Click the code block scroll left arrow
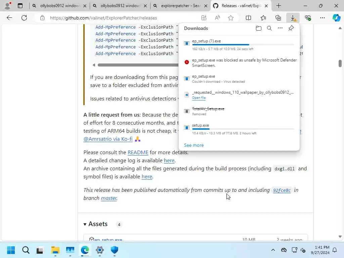The image size is (344, 258). click(94, 65)
